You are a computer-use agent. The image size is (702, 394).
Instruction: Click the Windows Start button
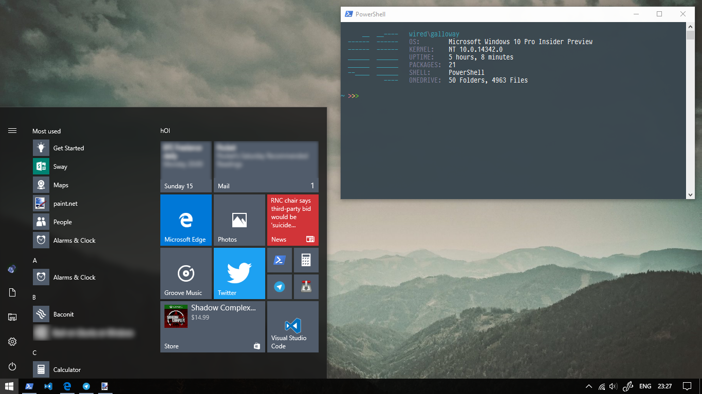tap(9, 386)
